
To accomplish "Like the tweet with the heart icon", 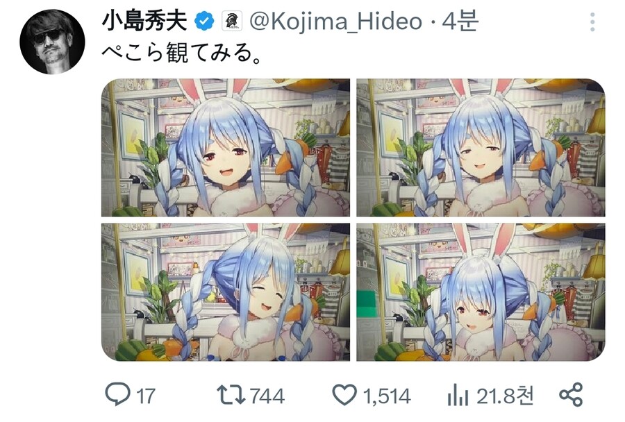I will (344, 394).
